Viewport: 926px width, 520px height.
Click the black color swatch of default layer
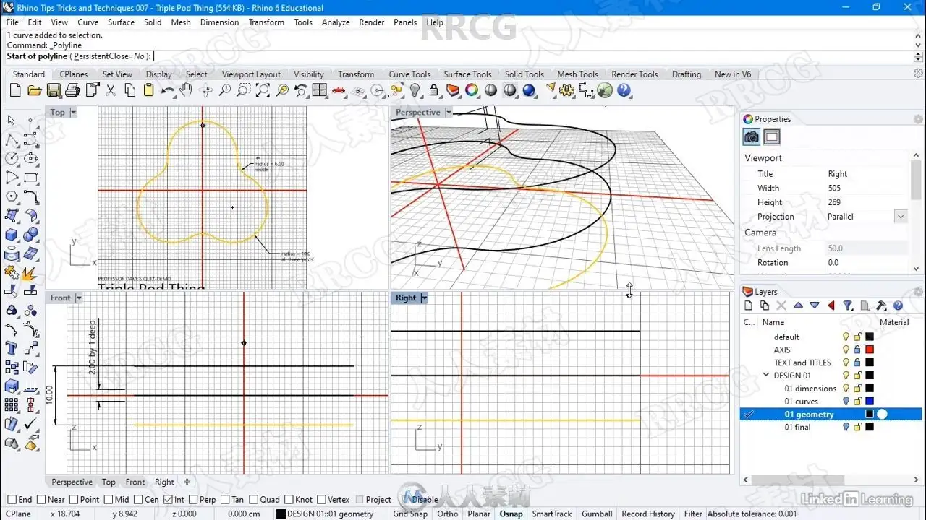(x=870, y=337)
